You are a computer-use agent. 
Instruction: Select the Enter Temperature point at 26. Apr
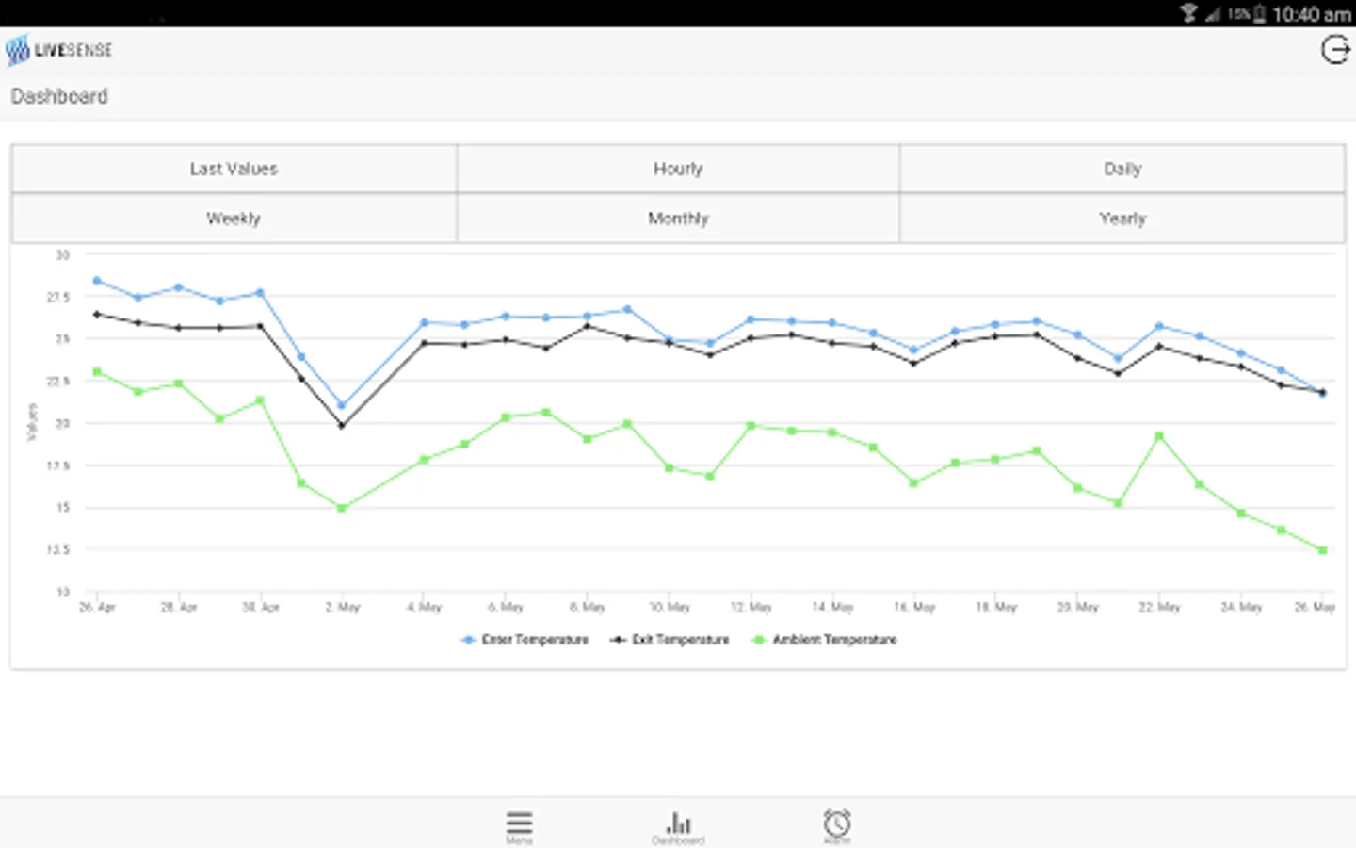97,281
